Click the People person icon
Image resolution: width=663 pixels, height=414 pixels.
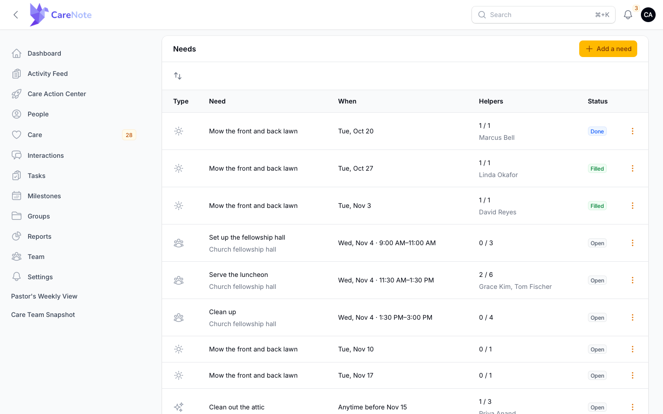click(17, 114)
